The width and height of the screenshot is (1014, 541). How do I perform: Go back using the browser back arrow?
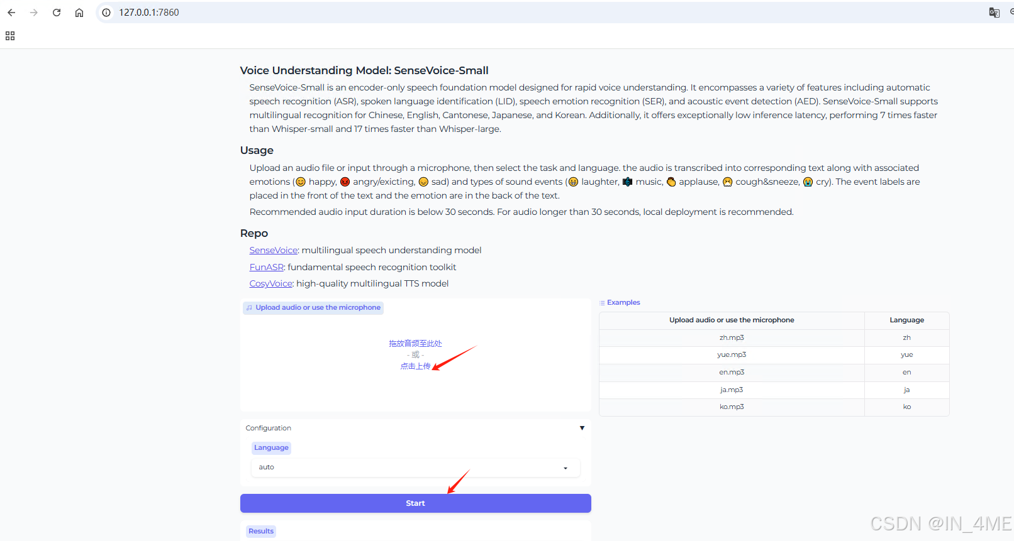tap(11, 13)
